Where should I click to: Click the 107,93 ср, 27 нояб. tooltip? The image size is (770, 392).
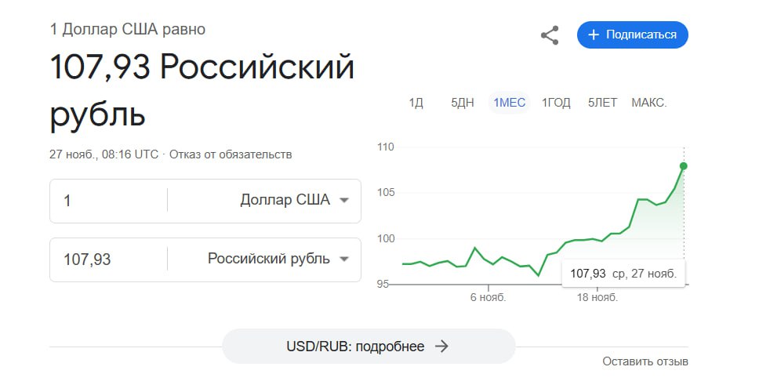(x=623, y=274)
